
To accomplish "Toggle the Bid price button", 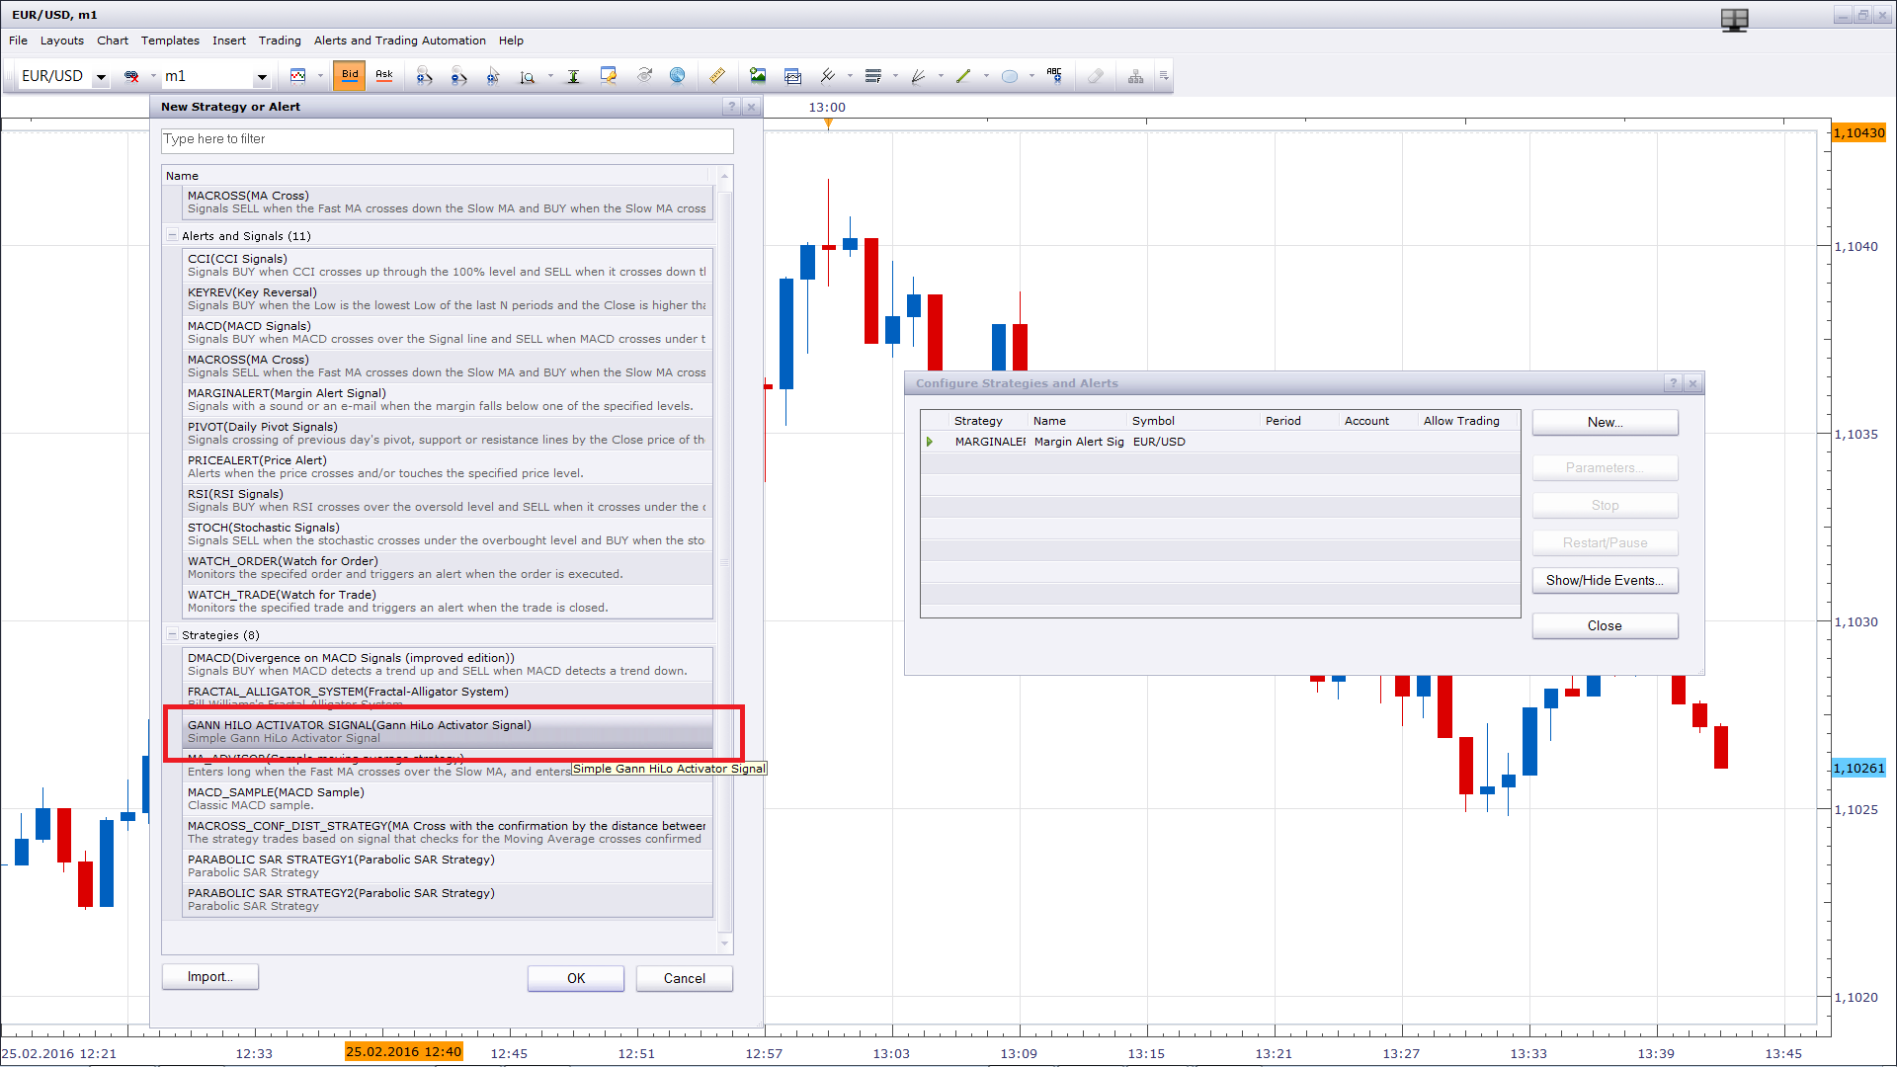I will (x=350, y=76).
